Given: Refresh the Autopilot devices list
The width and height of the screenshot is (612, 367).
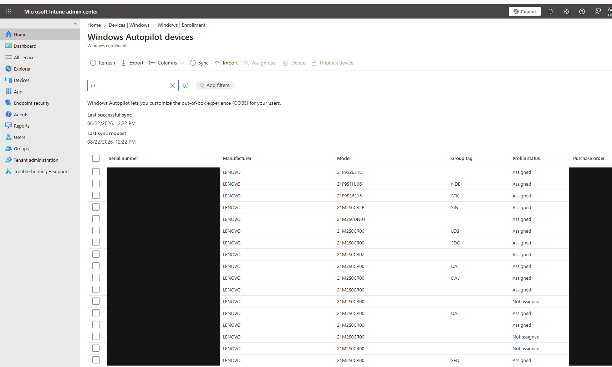Looking at the screenshot, I should [103, 63].
